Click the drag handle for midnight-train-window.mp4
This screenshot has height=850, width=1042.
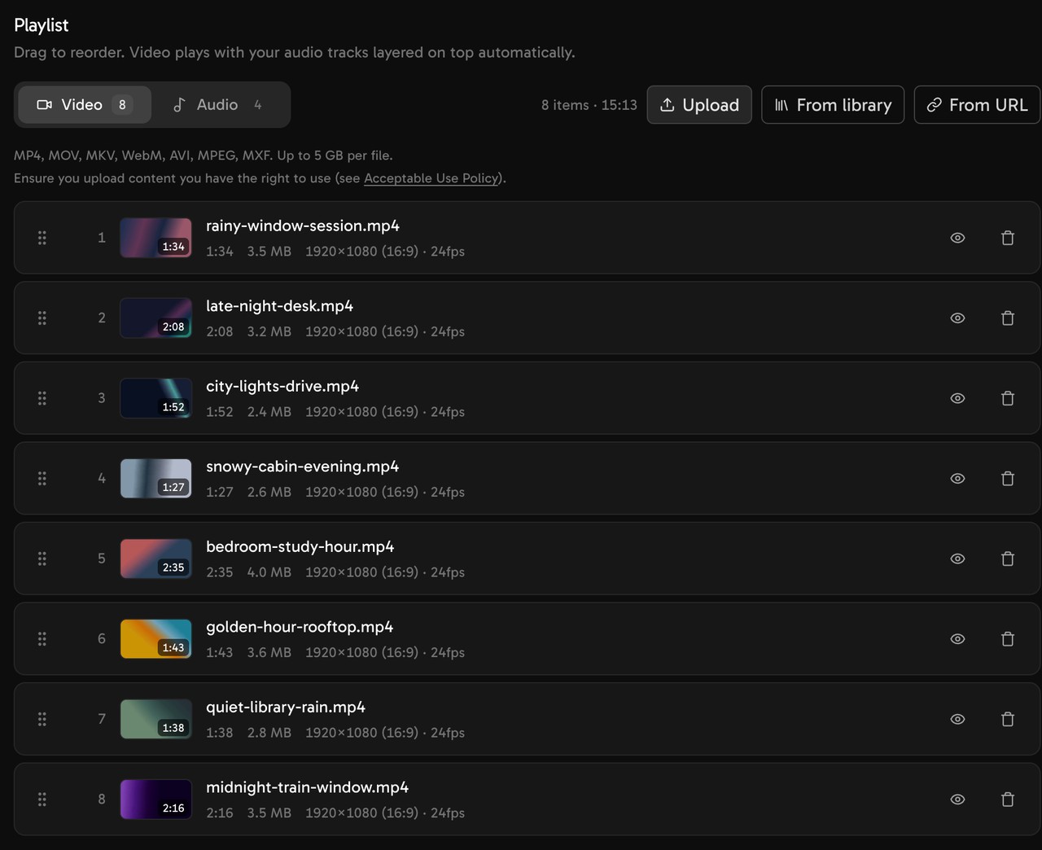42,800
